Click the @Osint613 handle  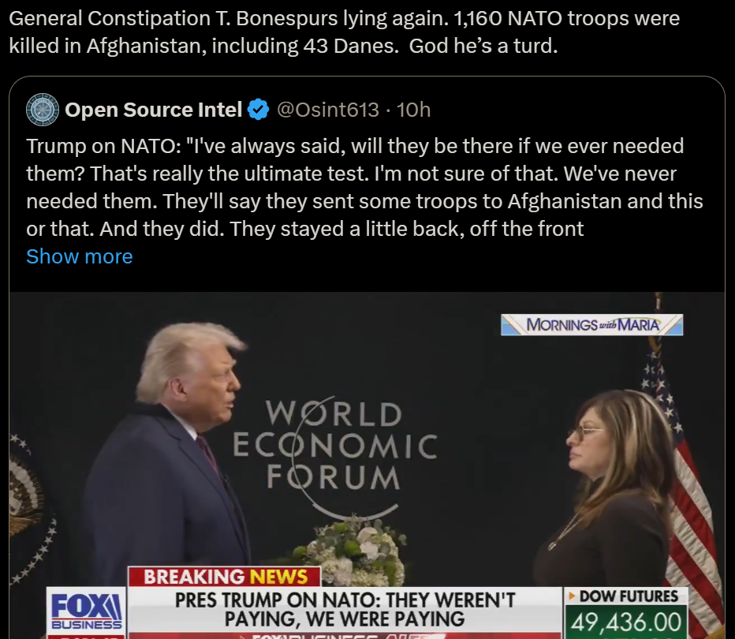(x=327, y=110)
